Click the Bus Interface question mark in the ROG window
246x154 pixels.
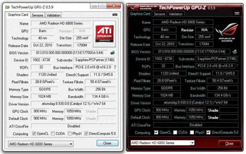[237, 66]
